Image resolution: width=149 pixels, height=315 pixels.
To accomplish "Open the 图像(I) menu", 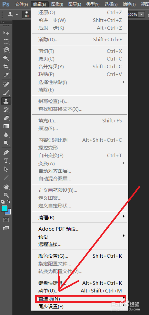I will coord(57,4).
